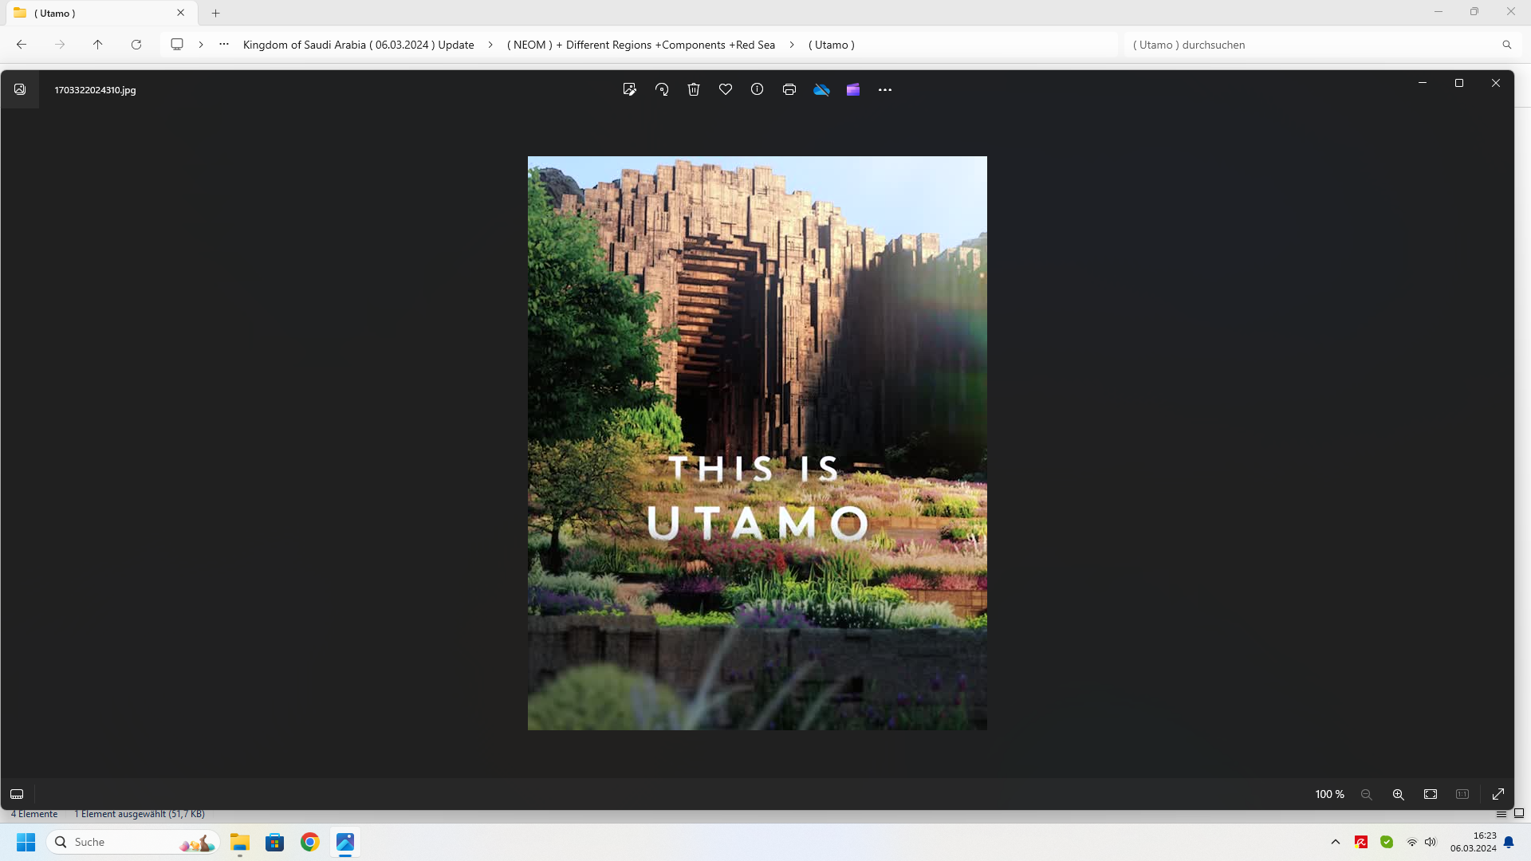This screenshot has width=1531, height=861.
Task: Open the notifications bell
Action: coord(1509,842)
